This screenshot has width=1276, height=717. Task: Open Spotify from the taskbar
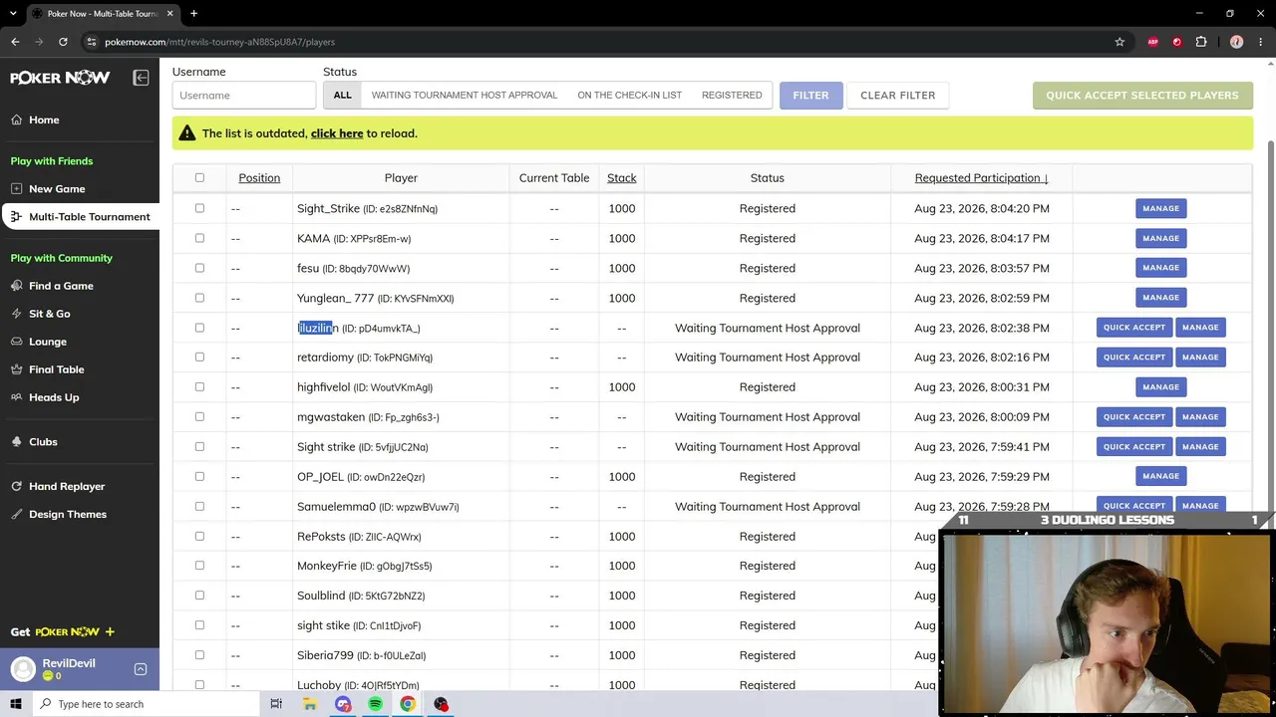[x=375, y=704]
